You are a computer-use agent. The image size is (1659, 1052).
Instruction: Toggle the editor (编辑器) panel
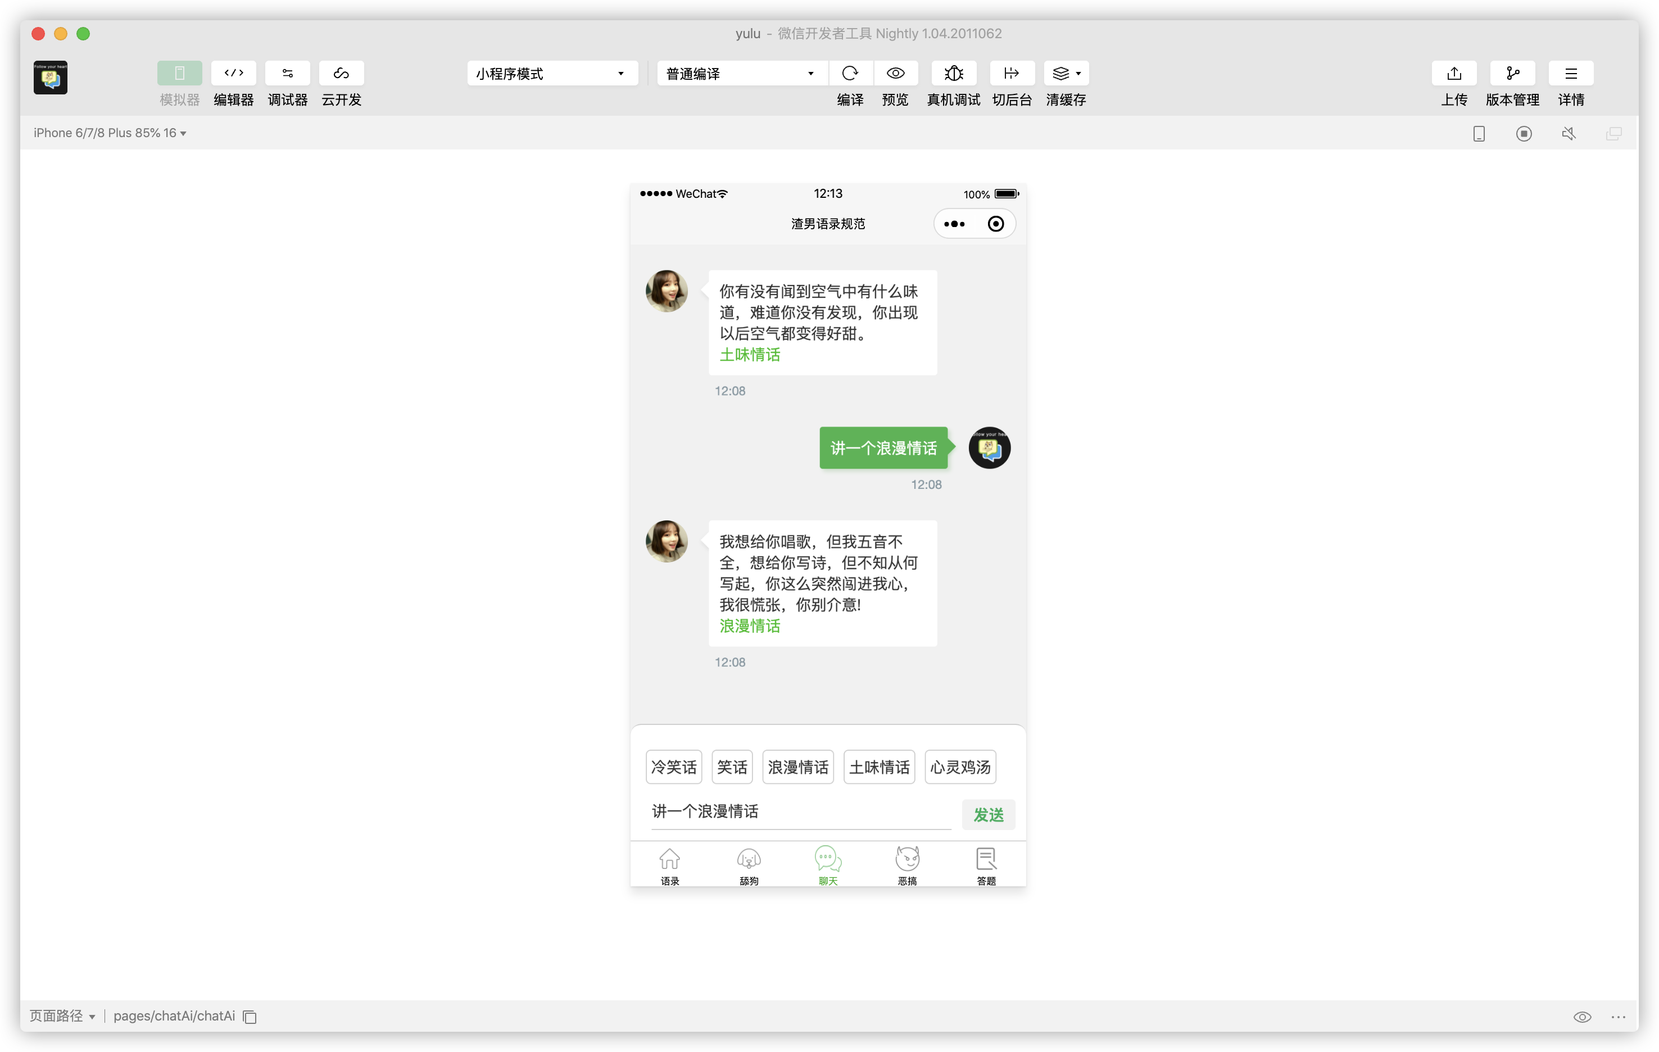[234, 73]
